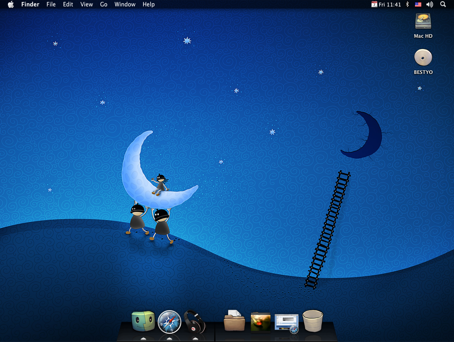Open the Apple menu
This screenshot has height=342, width=454.
11,4
